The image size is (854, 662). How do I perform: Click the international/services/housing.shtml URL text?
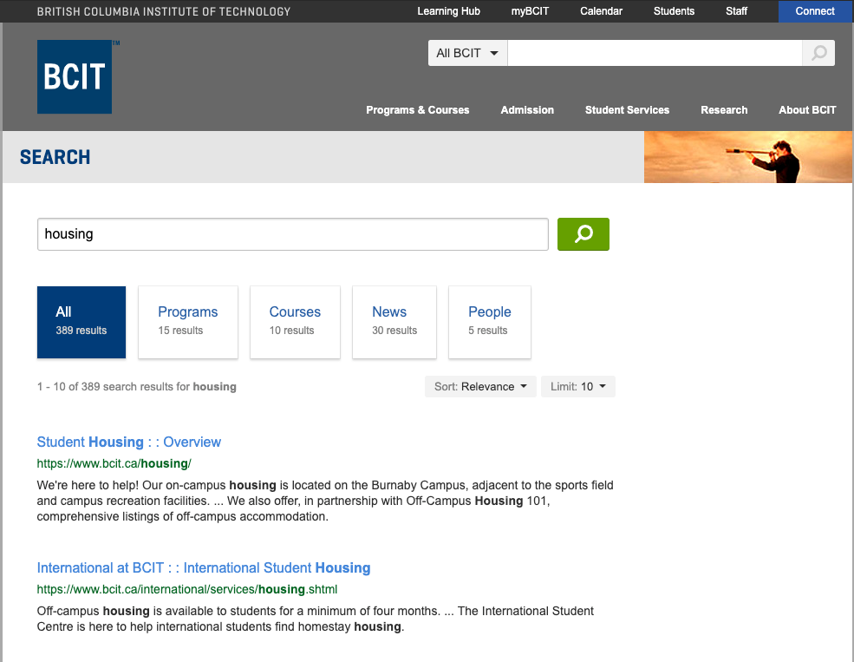click(186, 589)
